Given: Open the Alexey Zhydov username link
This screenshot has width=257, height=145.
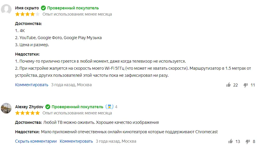Looking at the screenshot, I should pos(29,107).
